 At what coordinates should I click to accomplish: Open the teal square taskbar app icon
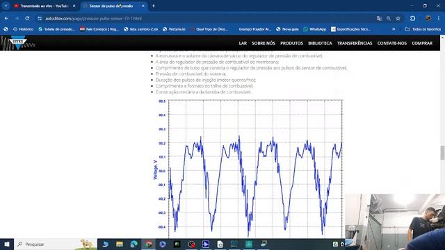click(x=249, y=244)
